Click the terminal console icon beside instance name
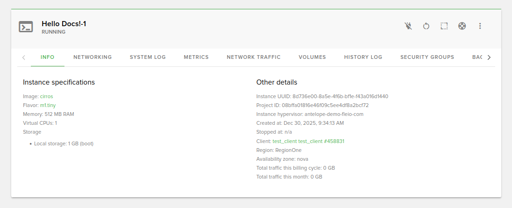 pyautogui.click(x=26, y=27)
